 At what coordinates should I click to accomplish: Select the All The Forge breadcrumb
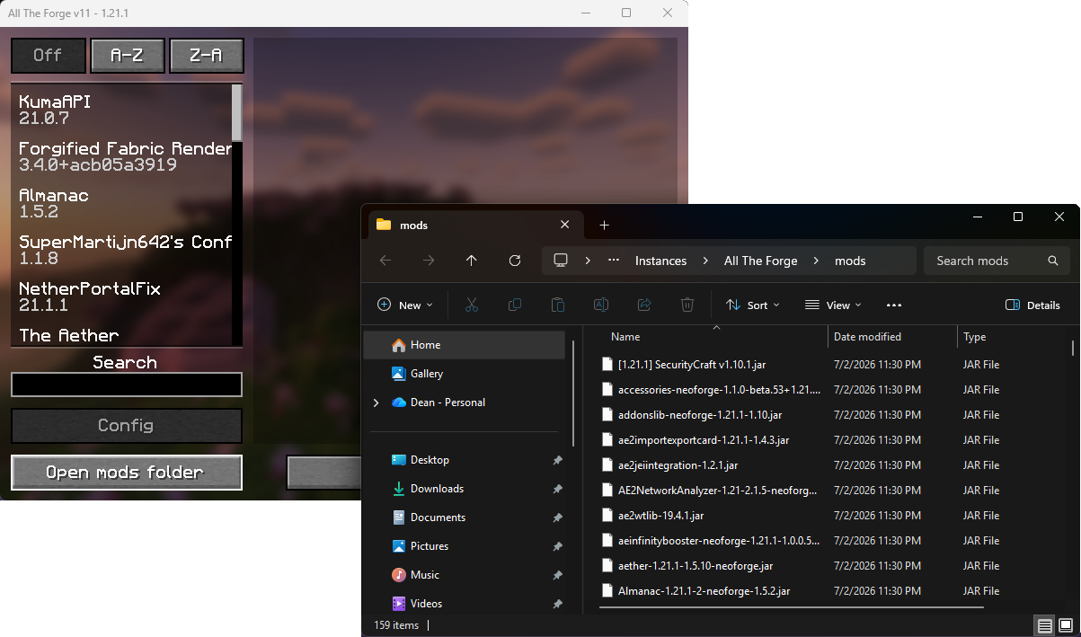click(x=760, y=261)
